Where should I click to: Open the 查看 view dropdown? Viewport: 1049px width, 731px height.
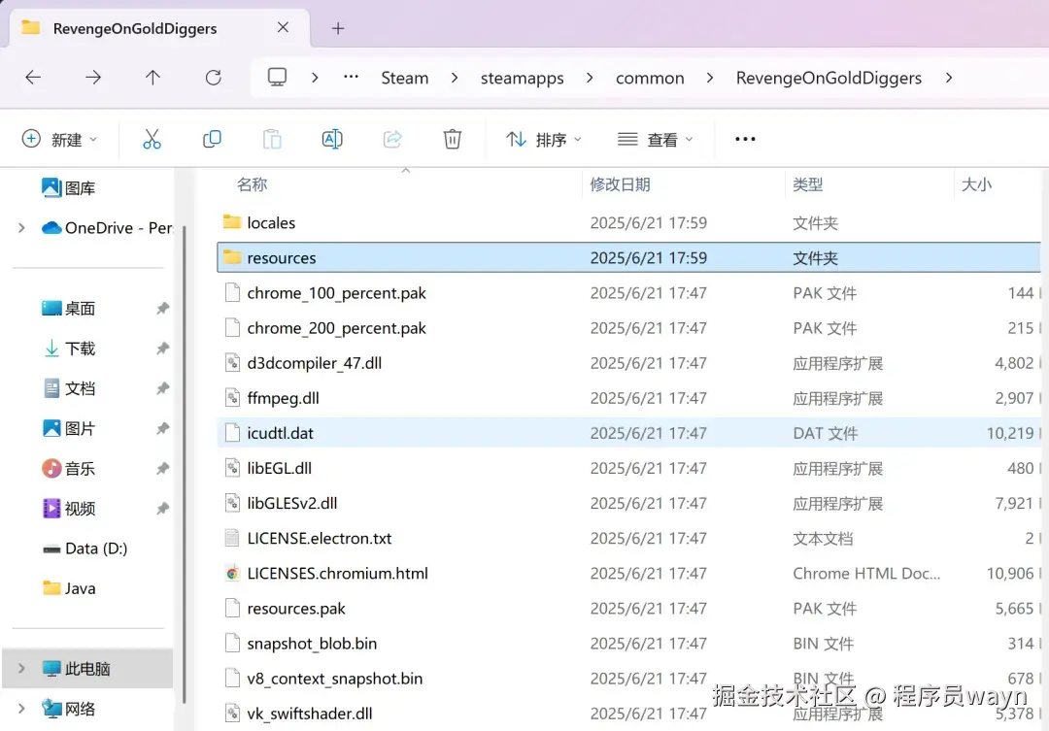[x=655, y=139]
